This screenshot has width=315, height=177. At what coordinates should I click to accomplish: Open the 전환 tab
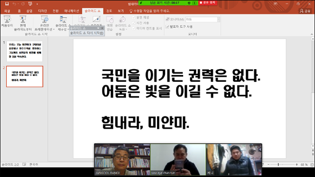pyautogui.click(x=56, y=11)
